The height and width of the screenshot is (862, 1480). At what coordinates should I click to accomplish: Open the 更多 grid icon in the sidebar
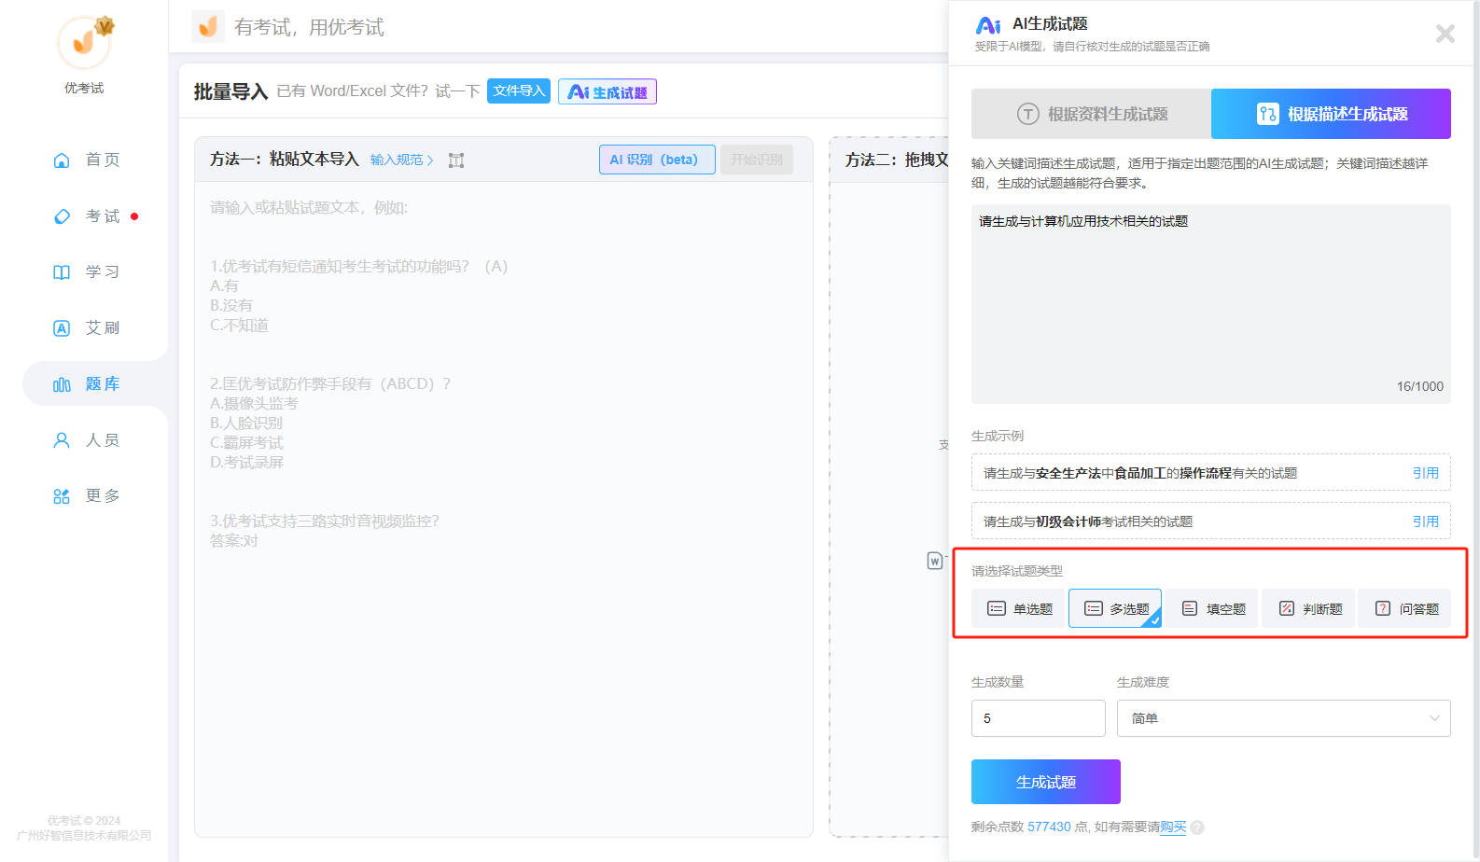coord(62,496)
